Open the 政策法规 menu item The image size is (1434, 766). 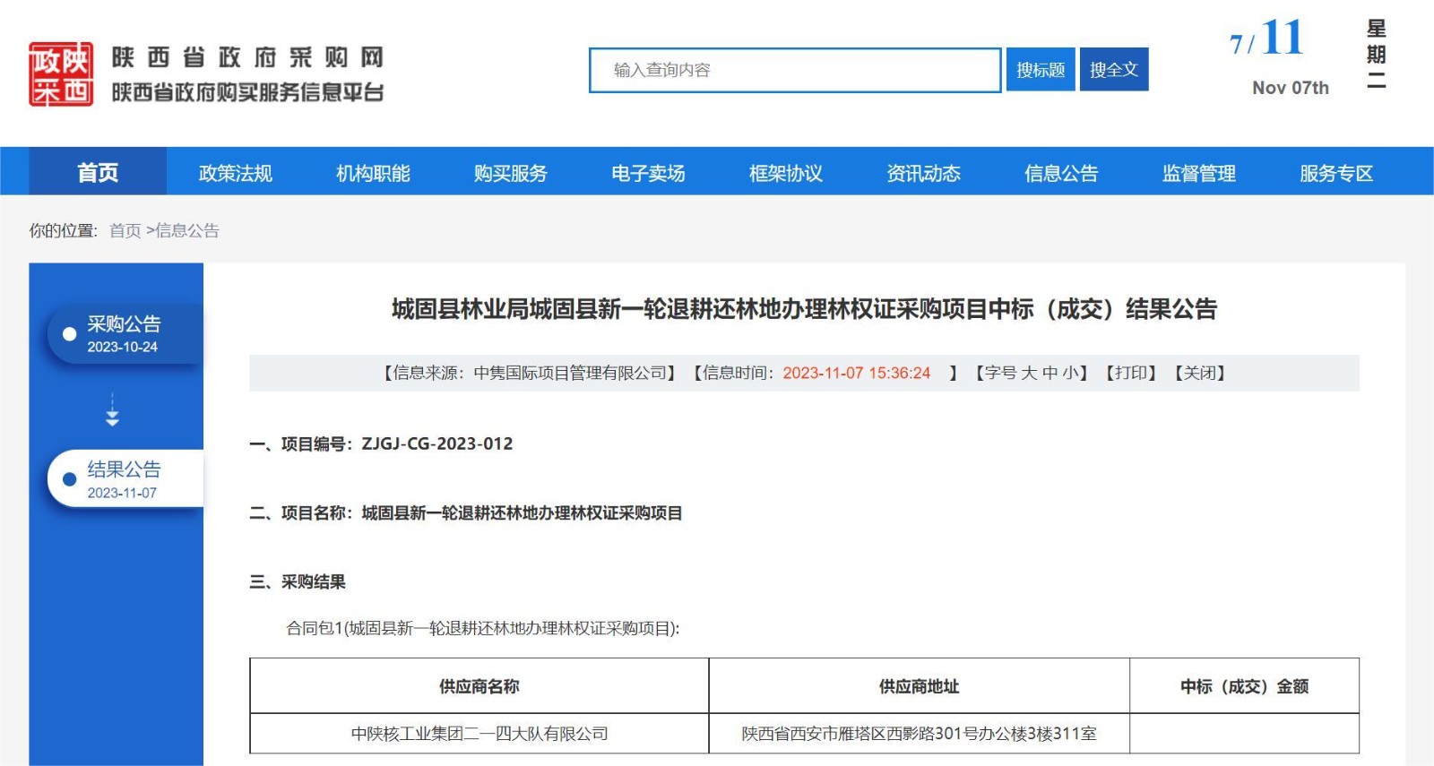[x=235, y=173]
